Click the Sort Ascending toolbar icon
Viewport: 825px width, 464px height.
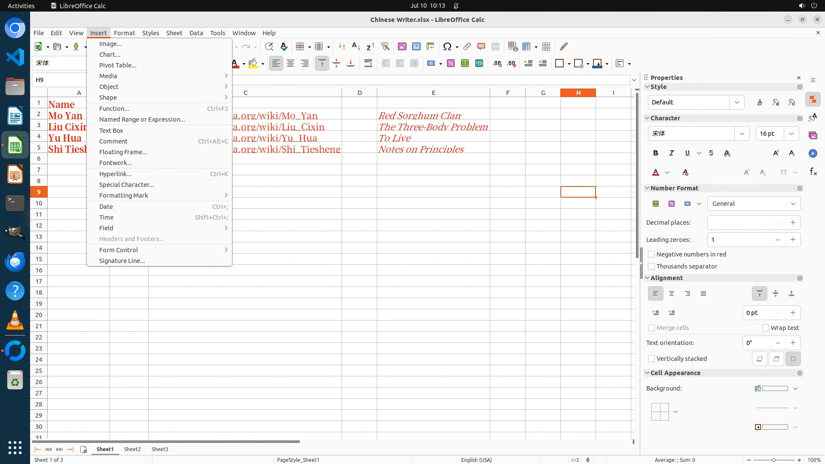356,46
